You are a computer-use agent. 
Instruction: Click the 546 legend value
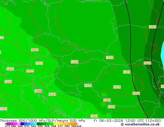pos(47,126)
